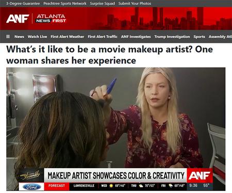Click the partly cloudy Thursday forecast icon
Screen dimensions: 232x193
(x=141, y=186)
